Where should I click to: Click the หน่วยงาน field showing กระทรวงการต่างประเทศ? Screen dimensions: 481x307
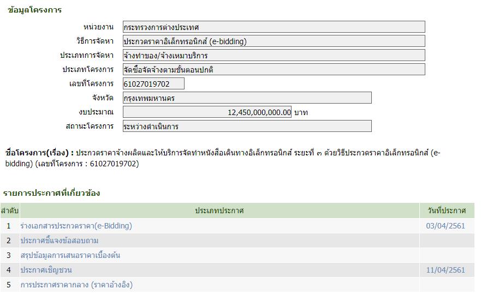coord(274,27)
